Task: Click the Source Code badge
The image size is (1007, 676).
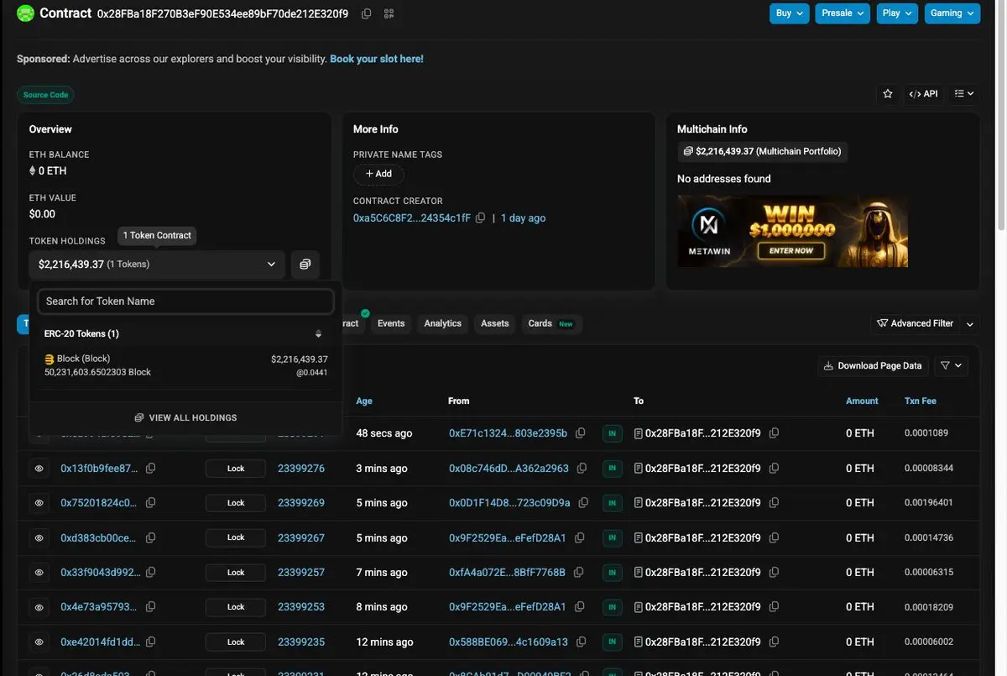Action: 45,95
